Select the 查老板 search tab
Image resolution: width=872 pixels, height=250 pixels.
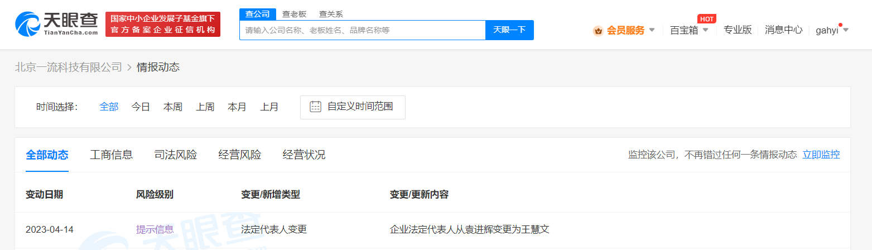point(293,14)
